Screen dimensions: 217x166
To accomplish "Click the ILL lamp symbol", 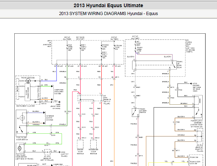I will (x=22, y=118).
